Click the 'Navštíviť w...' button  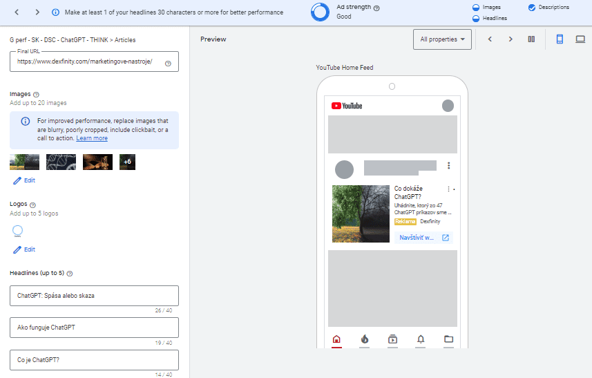tap(423, 238)
